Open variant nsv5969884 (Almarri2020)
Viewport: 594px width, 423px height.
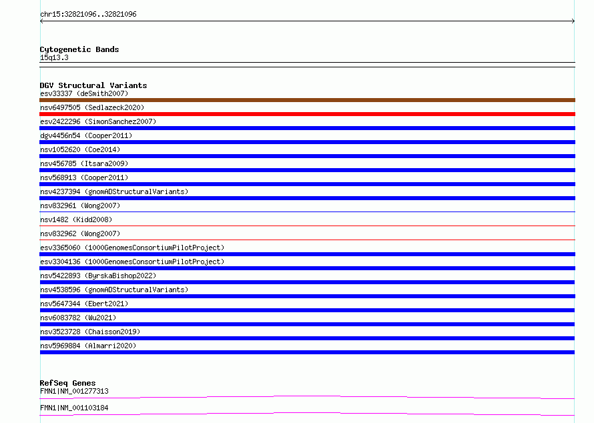click(x=88, y=346)
